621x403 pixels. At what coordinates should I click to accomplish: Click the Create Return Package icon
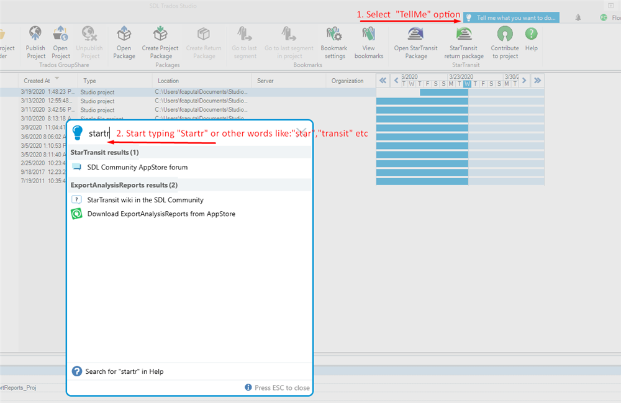[204, 34]
